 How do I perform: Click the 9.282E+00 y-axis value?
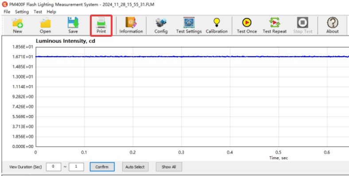pyautogui.click(x=23, y=97)
